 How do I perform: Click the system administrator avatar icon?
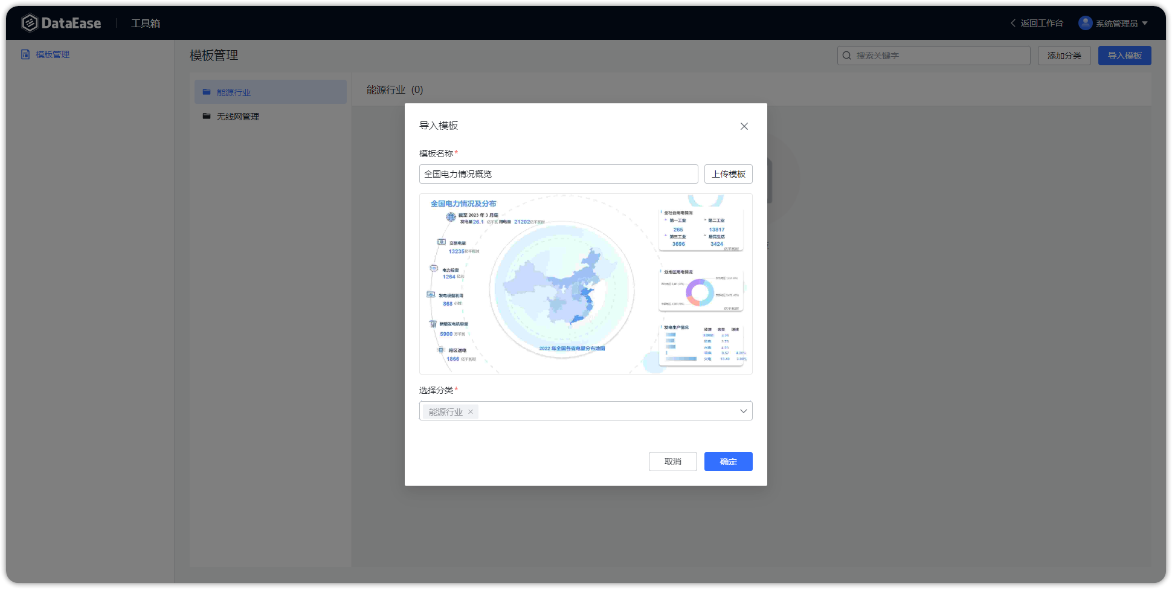(1086, 23)
